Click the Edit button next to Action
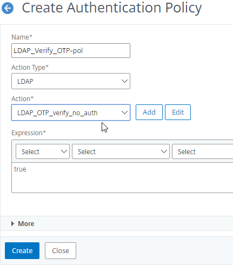The width and height of the screenshot is (233, 265). click(x=178, y=112)
